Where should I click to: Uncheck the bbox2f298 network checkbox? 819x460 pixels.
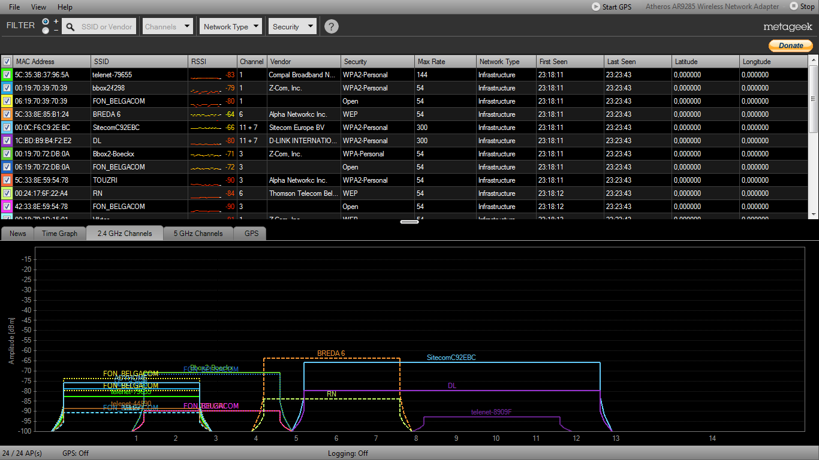coord(7,88)
